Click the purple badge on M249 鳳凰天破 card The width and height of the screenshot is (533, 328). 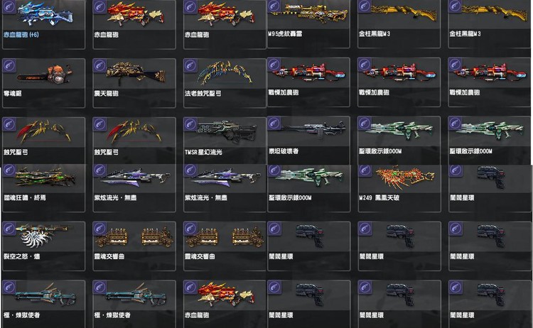coord(365,170)
